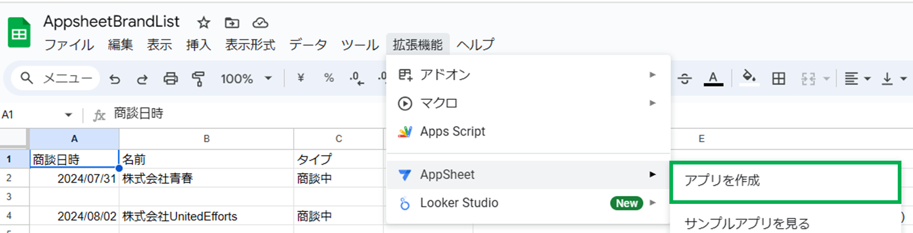Click the メニュー search box
Screen dimensions: 913x233
[55, 78]
